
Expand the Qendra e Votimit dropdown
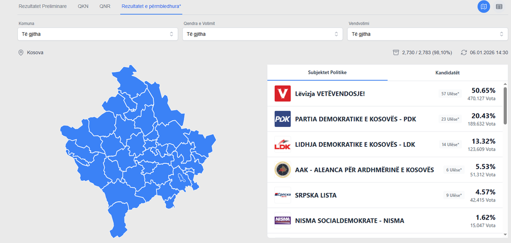coord(263,34)
